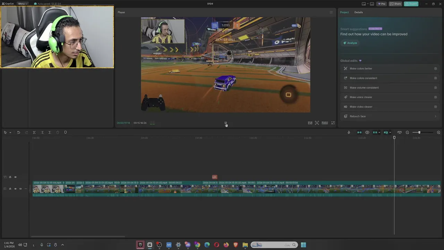Click the Global edits Pro diamond icon
Screen dimensions: 444x250
click(x=360, y=61)
